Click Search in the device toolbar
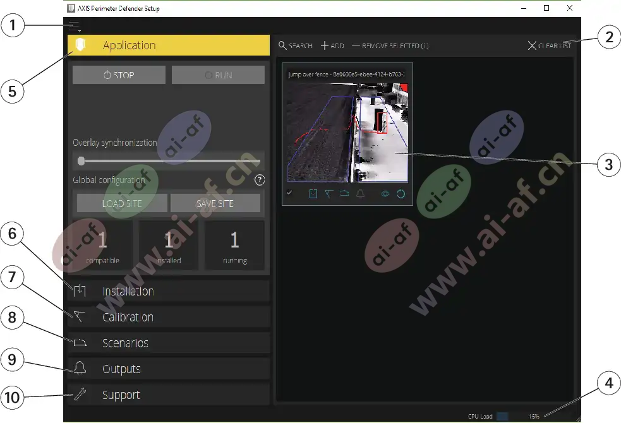This screenshot has height=423, width=621. [296, 45]
